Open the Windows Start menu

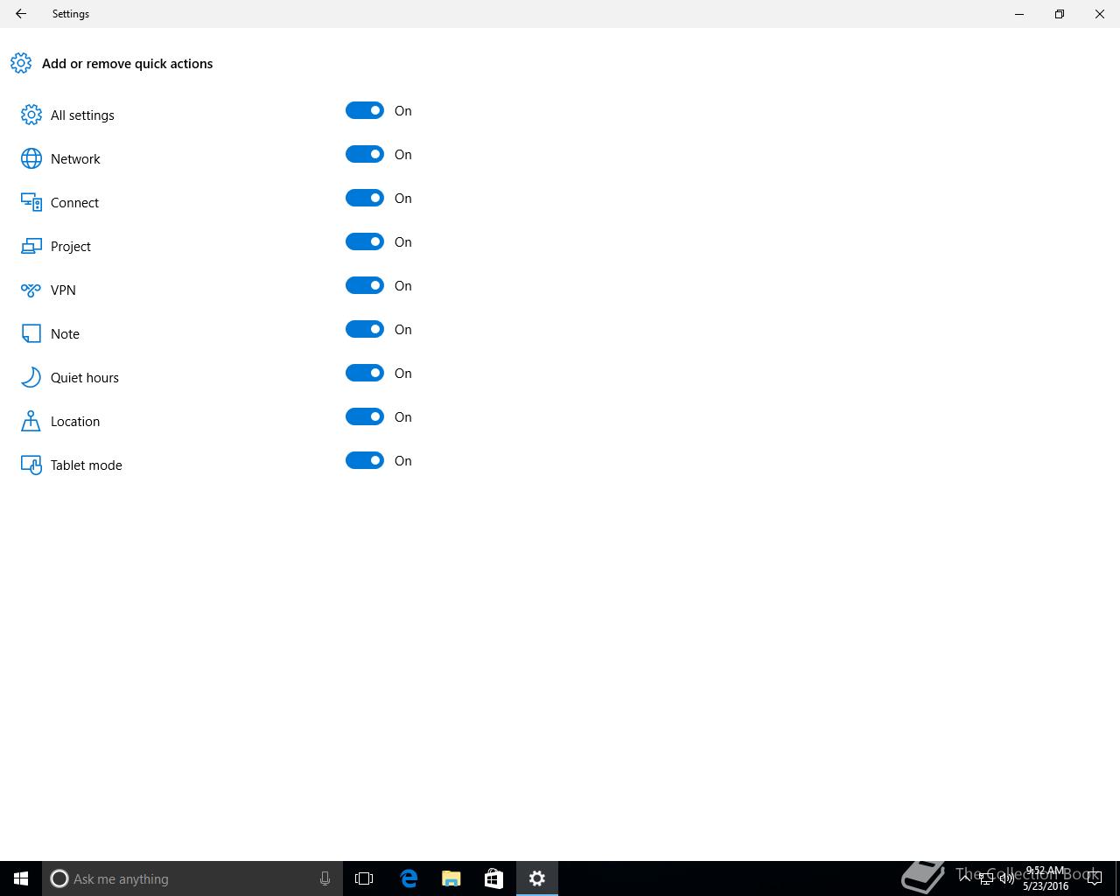tap(21, 878)
